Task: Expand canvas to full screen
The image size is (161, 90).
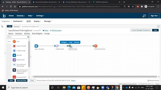Action: pos(158,26)
